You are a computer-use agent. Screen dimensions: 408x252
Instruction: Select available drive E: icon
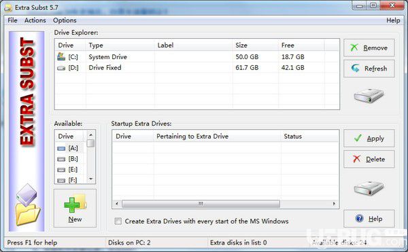coord(61,170)
